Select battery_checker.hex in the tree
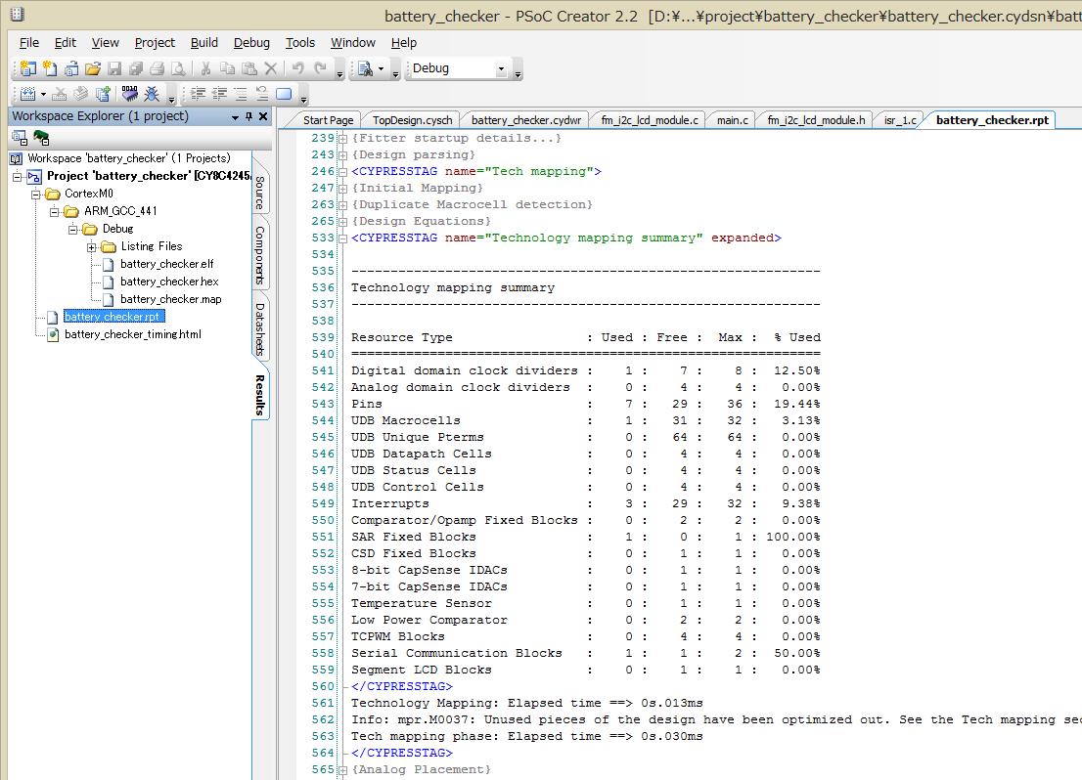 pos(169,282)
